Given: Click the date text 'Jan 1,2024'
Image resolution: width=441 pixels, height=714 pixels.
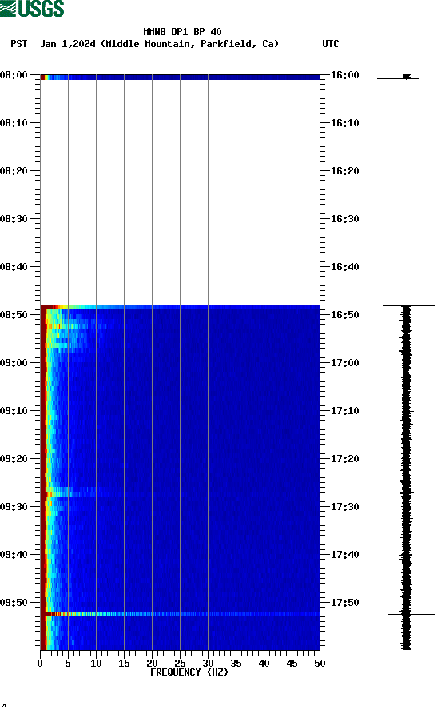Looking at the screenshot, I should coord(67,44).
